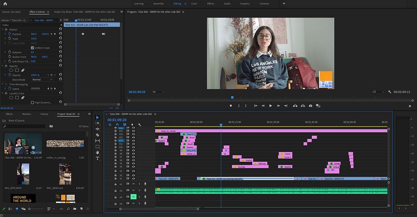Screen dimensions: 417x217
Task: Open the Blend Mode dropdown
Action: [x=43, y=79]
